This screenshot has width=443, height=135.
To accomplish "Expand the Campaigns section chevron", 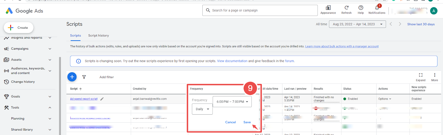I will [x=50, y=49].
